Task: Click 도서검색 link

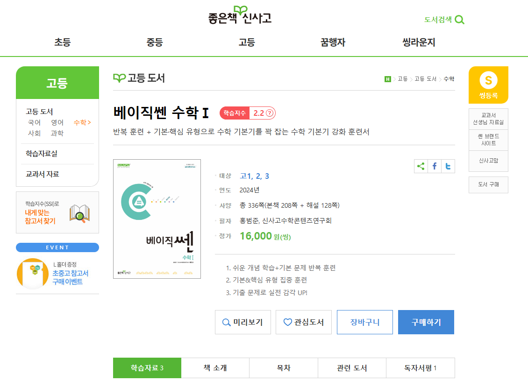Action: point(438,20)
